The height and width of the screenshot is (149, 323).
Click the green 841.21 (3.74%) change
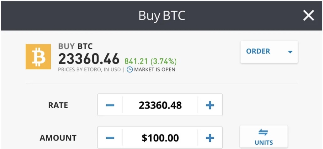pyautogui.click(x=151, y=61)
